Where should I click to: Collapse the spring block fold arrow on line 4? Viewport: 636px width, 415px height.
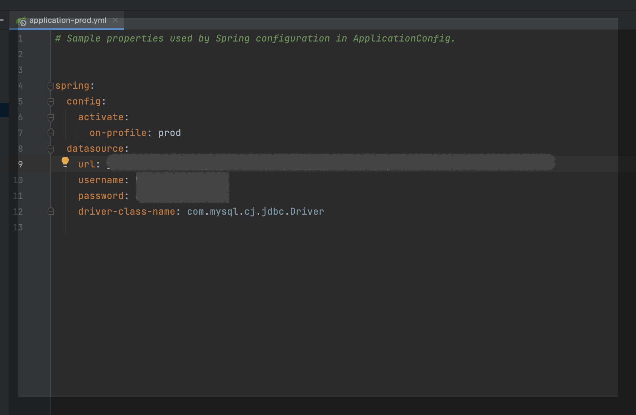tap(50, 86)
